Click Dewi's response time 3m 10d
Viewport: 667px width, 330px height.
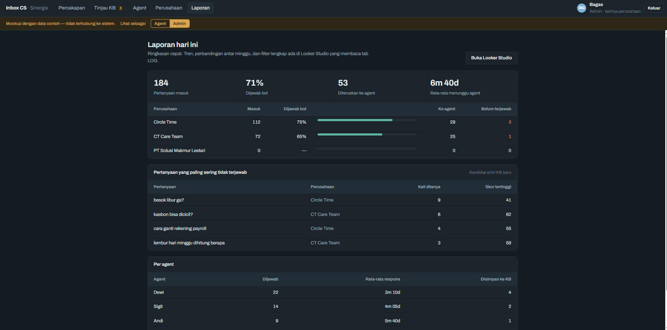[x=392, y=292]
